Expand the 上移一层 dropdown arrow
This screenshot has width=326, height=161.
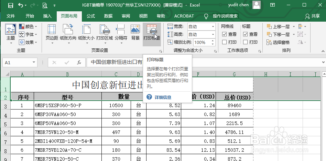point(294,26)
